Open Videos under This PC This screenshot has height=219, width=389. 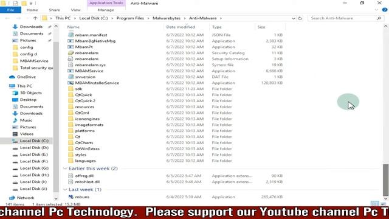pyautogui.click(x=27, y=134)
